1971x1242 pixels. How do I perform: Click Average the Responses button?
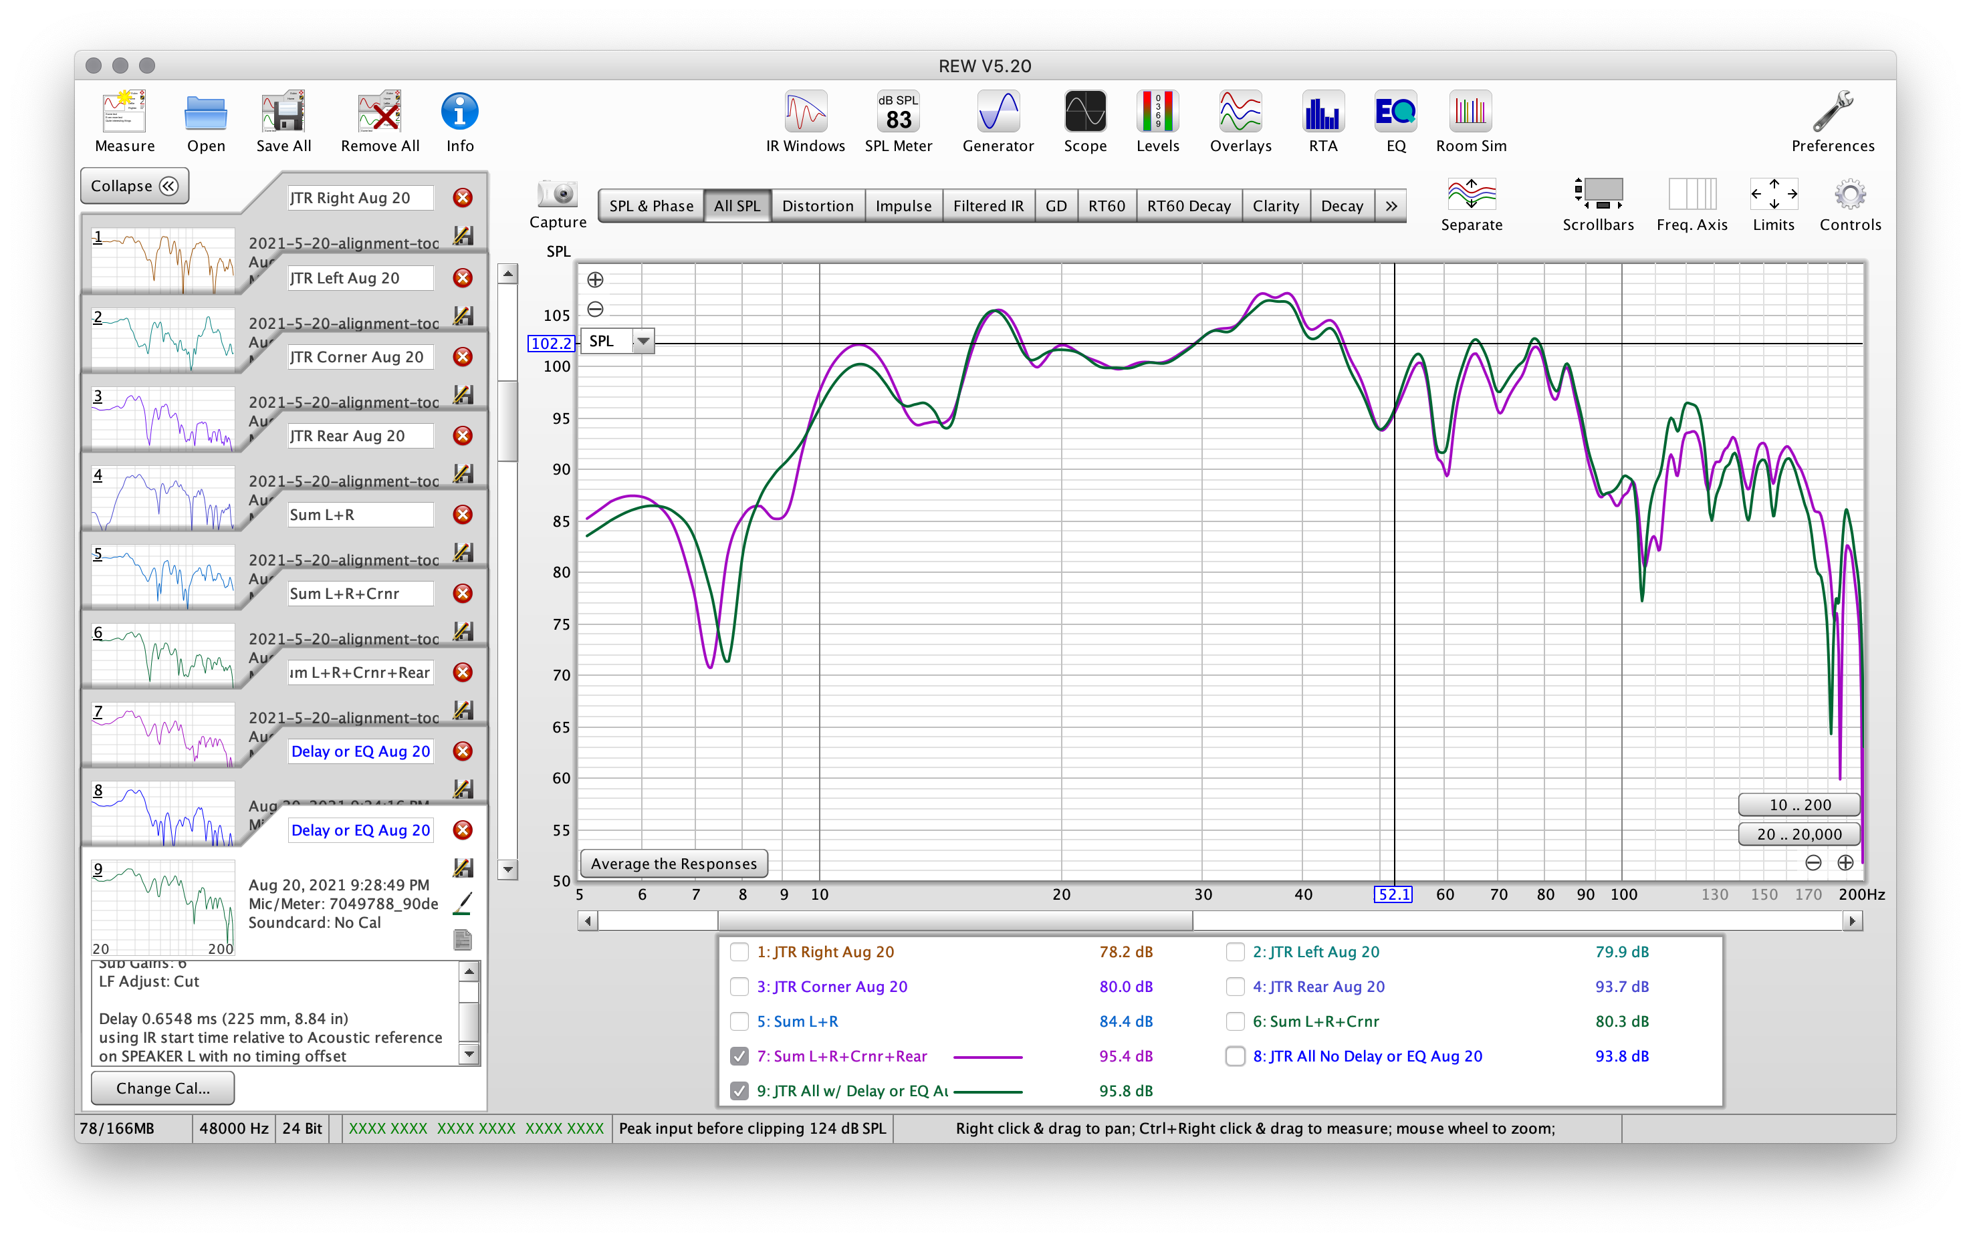pyautogui.click(x=674, y=863)
